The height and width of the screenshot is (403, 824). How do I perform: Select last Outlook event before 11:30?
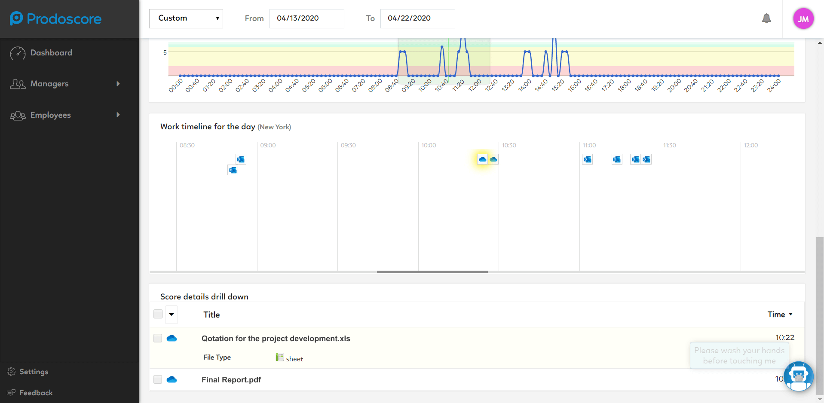[646, 159]
